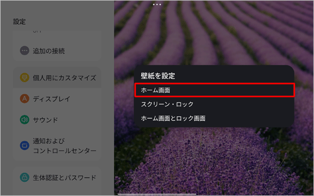Click the orange ディスプレイ icon
This screenshot has height=196, width=314.
[x=25, y=99]
